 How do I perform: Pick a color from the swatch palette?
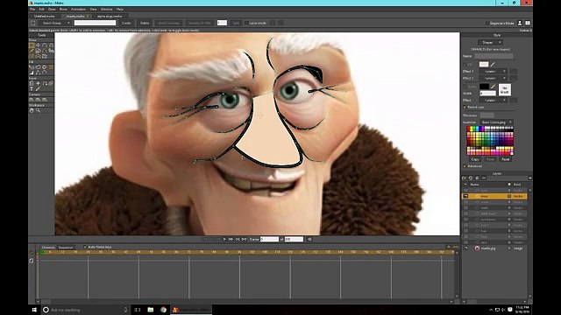point(490,141)
